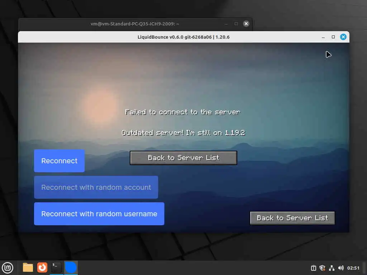Click the blue Reconnect button
This screenshot has height=275, width=367.
(59, 161)
